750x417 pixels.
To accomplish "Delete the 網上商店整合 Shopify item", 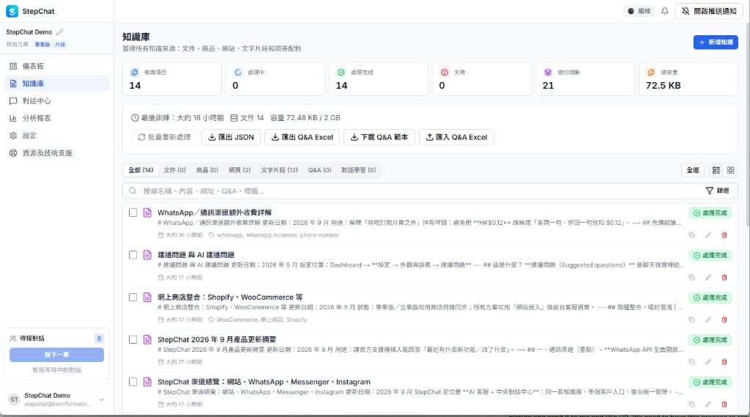I will [x=724, y=320].
